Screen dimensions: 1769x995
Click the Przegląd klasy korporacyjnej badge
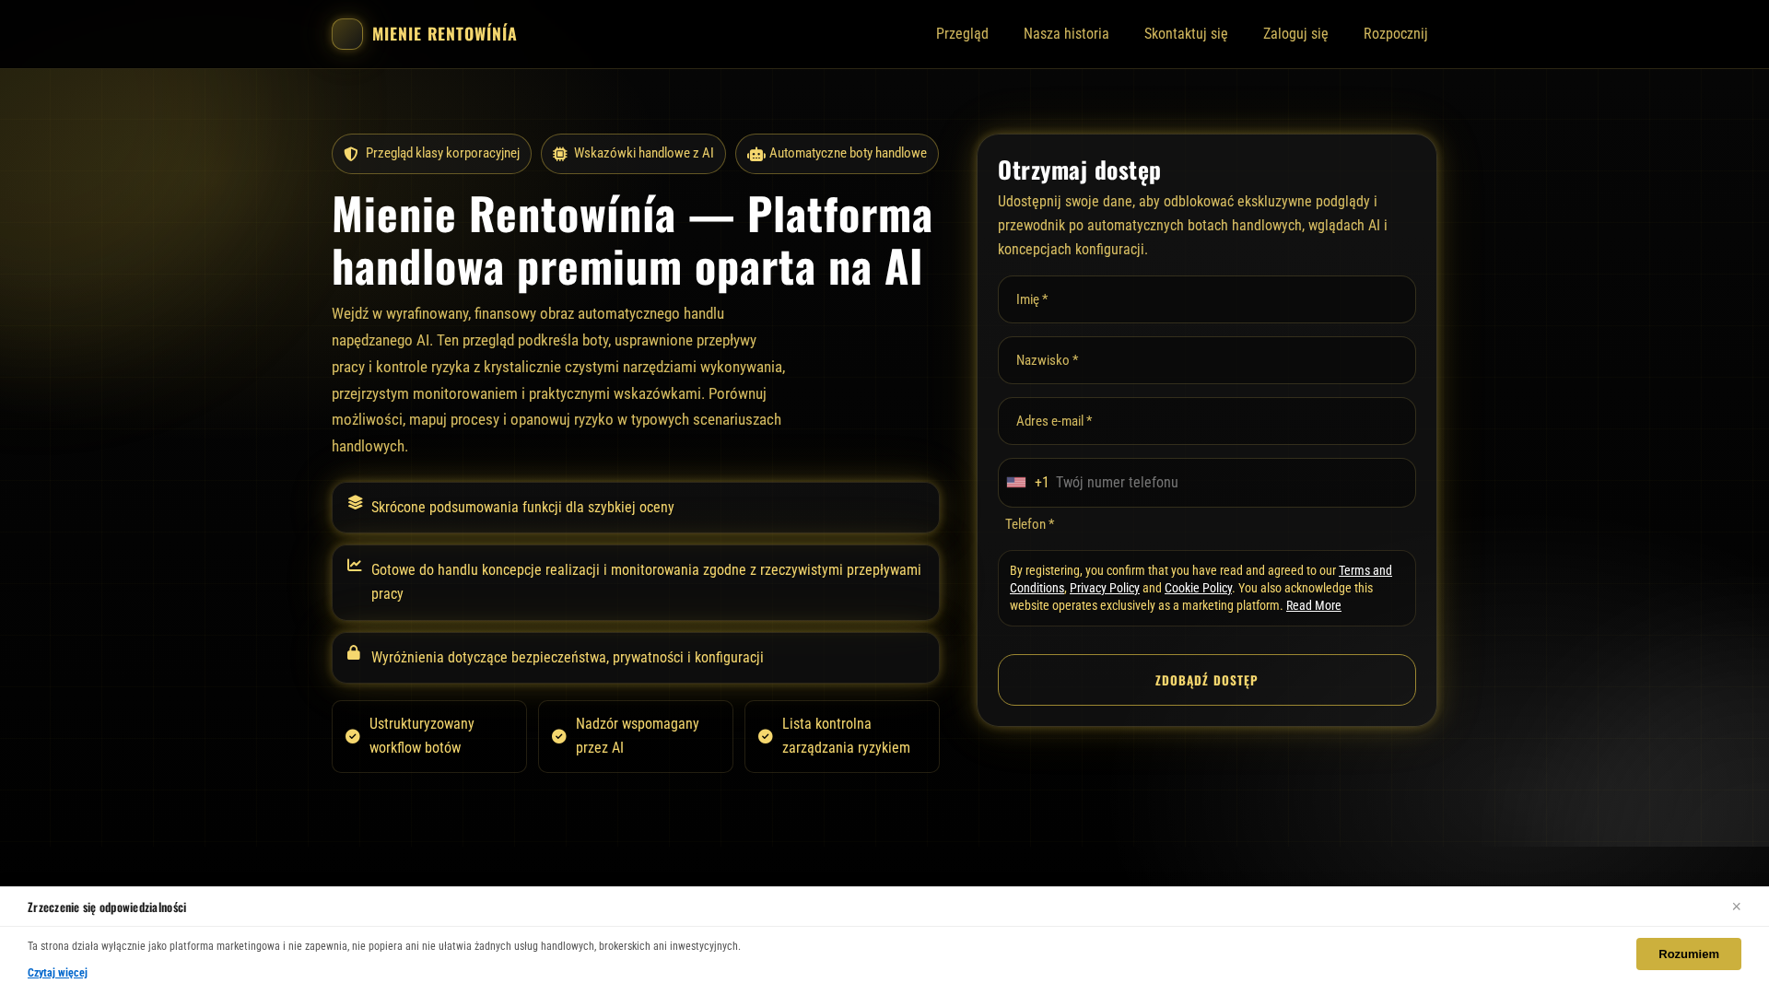pyautogui.click(x=431, y=154)
